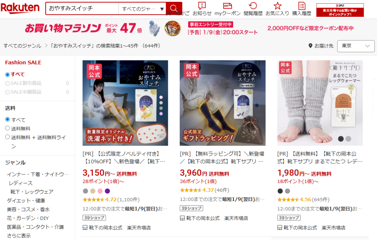Select 送料無料 + 送料無料ライン radio option

[x=7, y=137]
